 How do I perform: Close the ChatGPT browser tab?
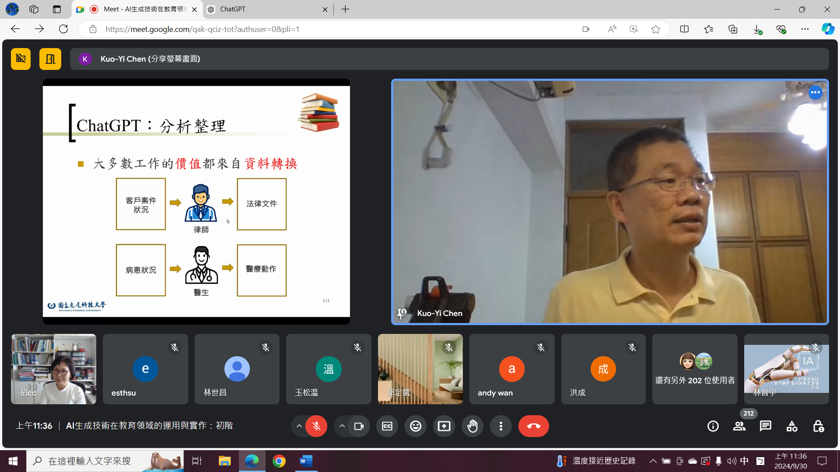325,9
